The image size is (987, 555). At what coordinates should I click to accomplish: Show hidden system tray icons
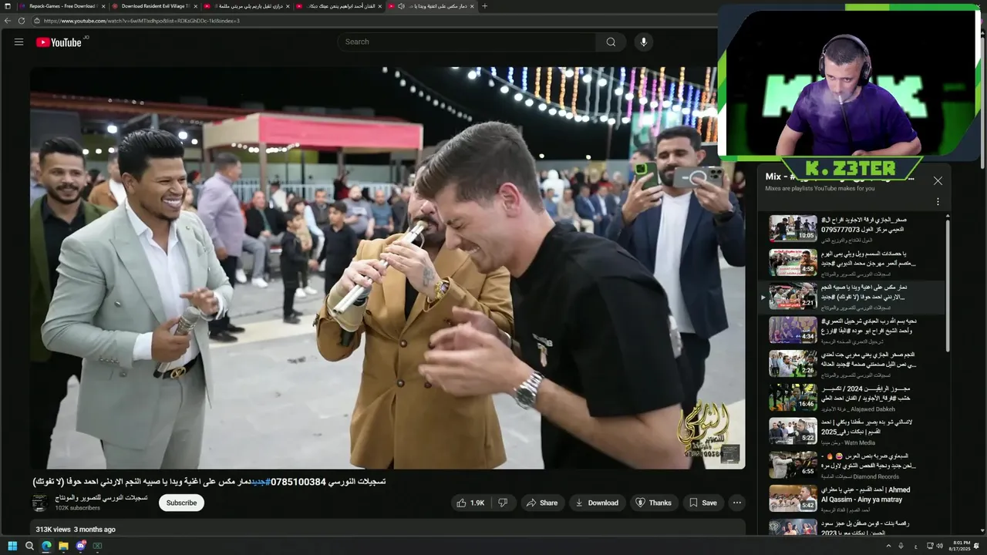pyautogui.click(x=888, y=546)
